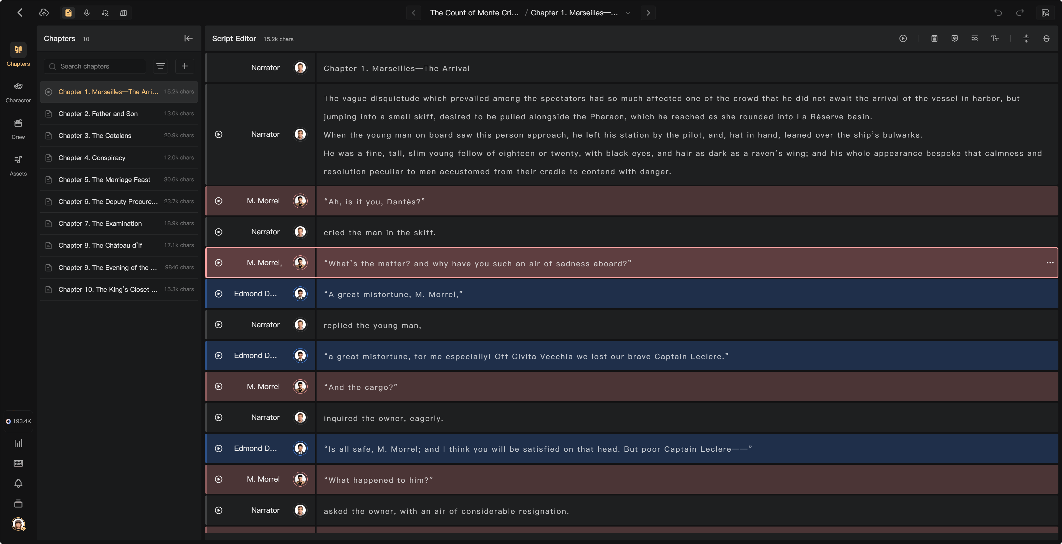Click the text "cried the man in the skiff."

pos(379,232)
